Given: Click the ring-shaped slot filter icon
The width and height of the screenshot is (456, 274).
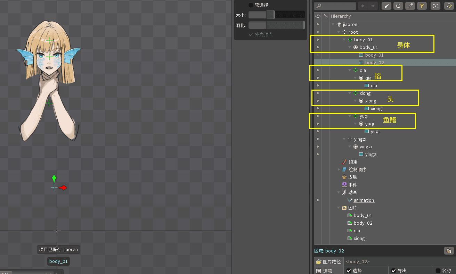Looking at the screenshot, I should click(398, 6).
